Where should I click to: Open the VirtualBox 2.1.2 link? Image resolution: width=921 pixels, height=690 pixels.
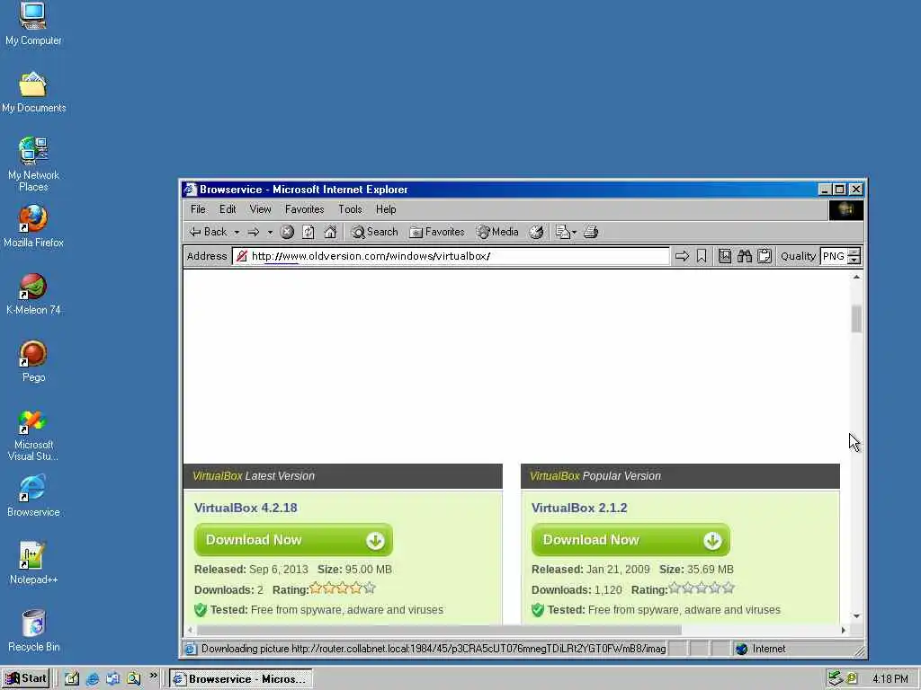[579, 508]
